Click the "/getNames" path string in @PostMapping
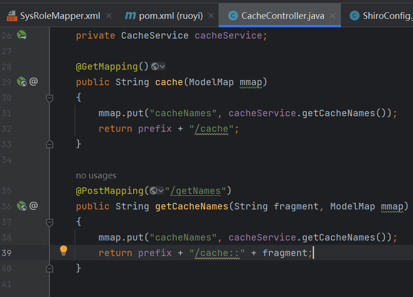The width and height of the screenshot is (413, 297). 196,191
